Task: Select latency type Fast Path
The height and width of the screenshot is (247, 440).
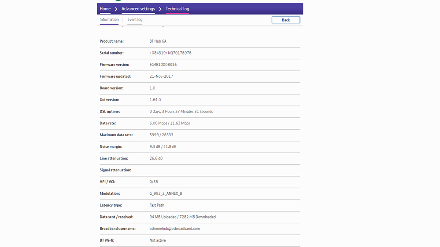Action: (x=157, y=205)
